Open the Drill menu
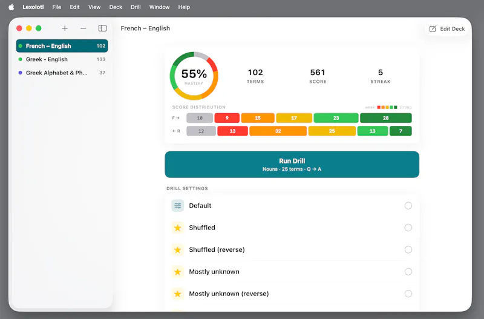Viewport: 484px width, 319px height. pos(136,7)
